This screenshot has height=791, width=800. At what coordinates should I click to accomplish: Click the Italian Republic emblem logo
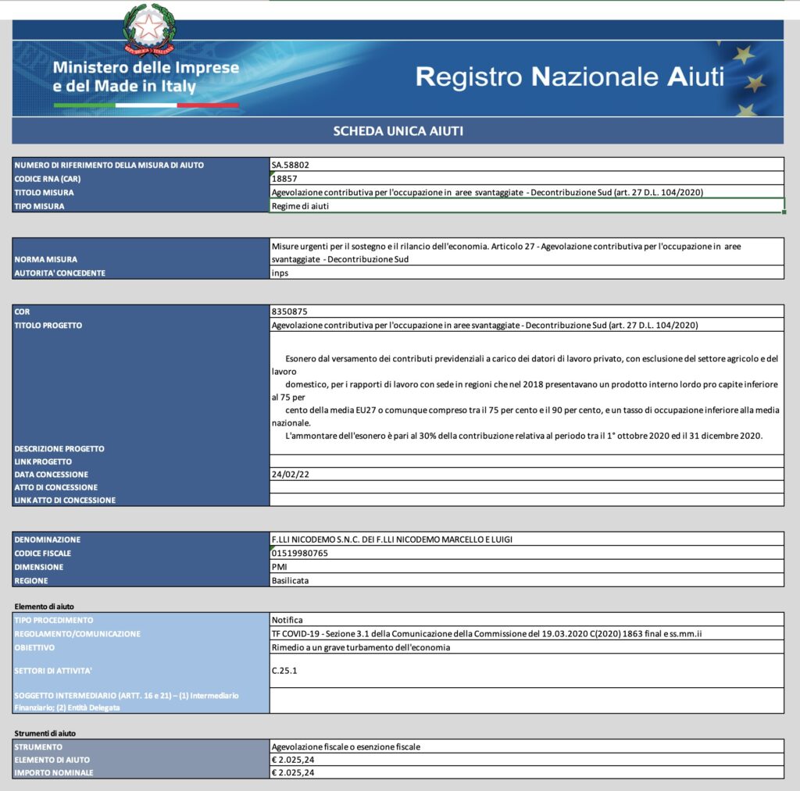[149, 30]
